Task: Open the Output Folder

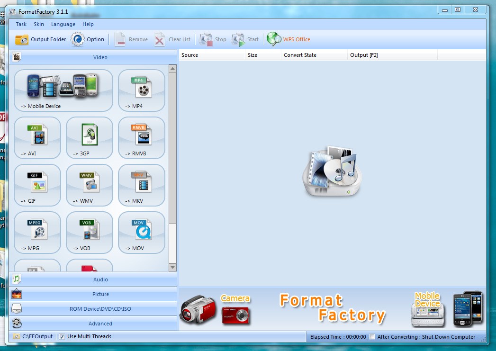Action: pyautogui.click(x=40, y=39)
